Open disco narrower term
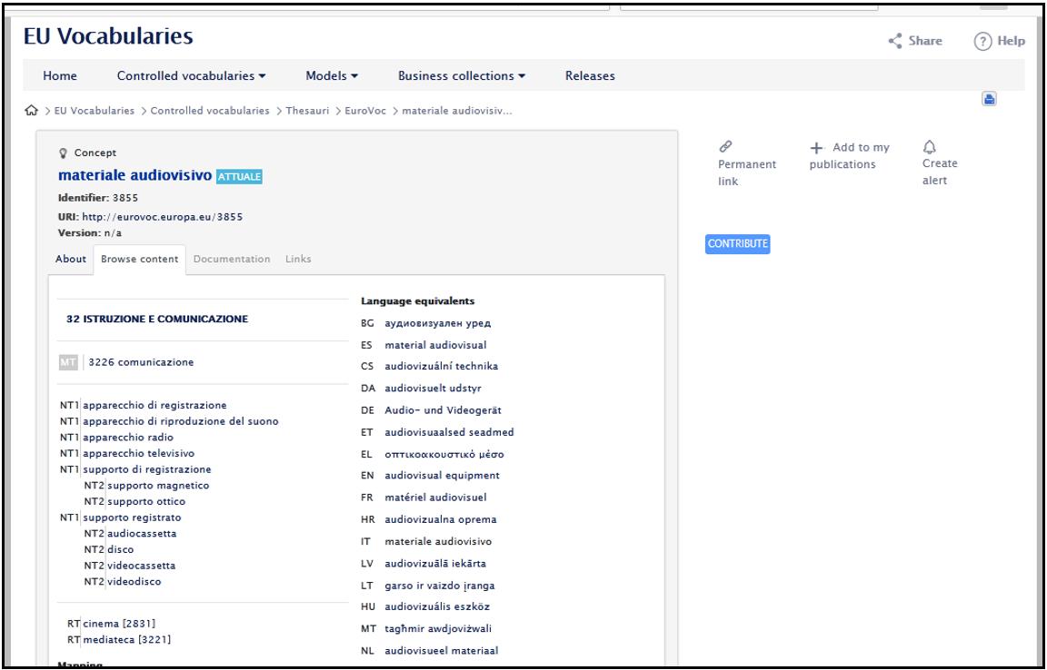This screenshot has height=670, width=1047. pos(121,549)
